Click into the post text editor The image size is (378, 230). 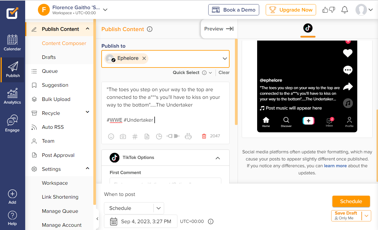click(x=165, y=105)
